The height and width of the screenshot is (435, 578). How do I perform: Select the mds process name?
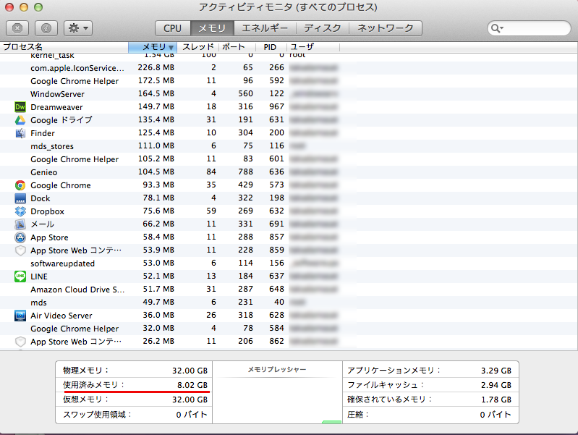[38, 303]
